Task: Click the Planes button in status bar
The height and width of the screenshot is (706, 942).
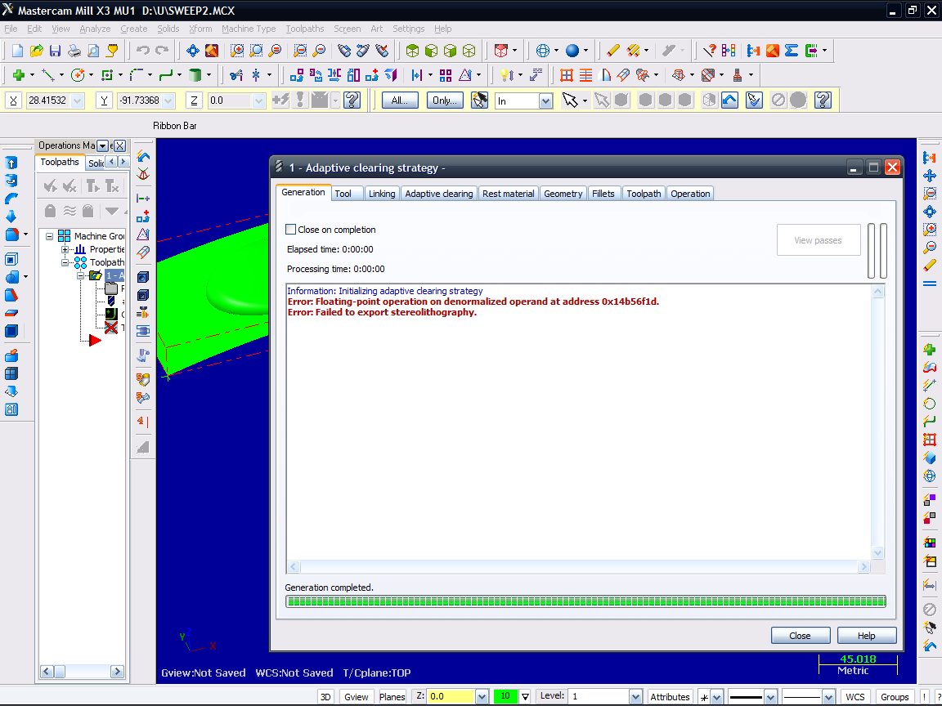Action: 392,697
